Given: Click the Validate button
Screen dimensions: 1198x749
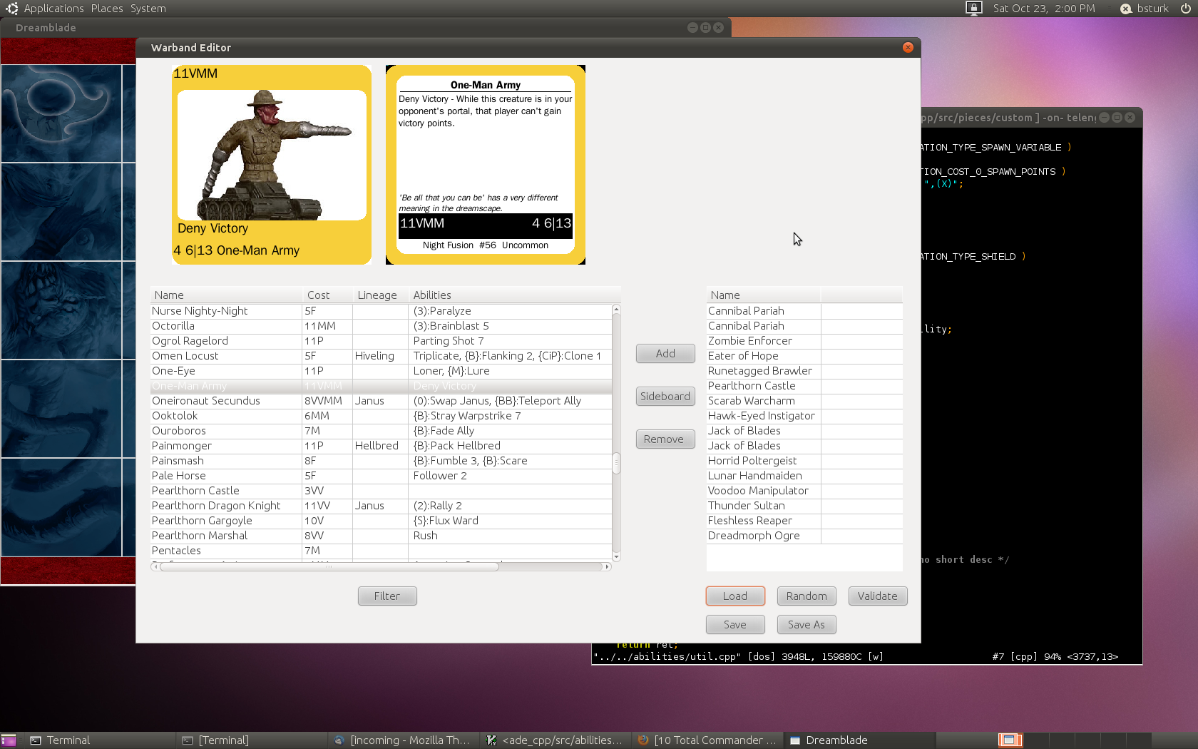Looking at the screenshot, I should point(877,596).
